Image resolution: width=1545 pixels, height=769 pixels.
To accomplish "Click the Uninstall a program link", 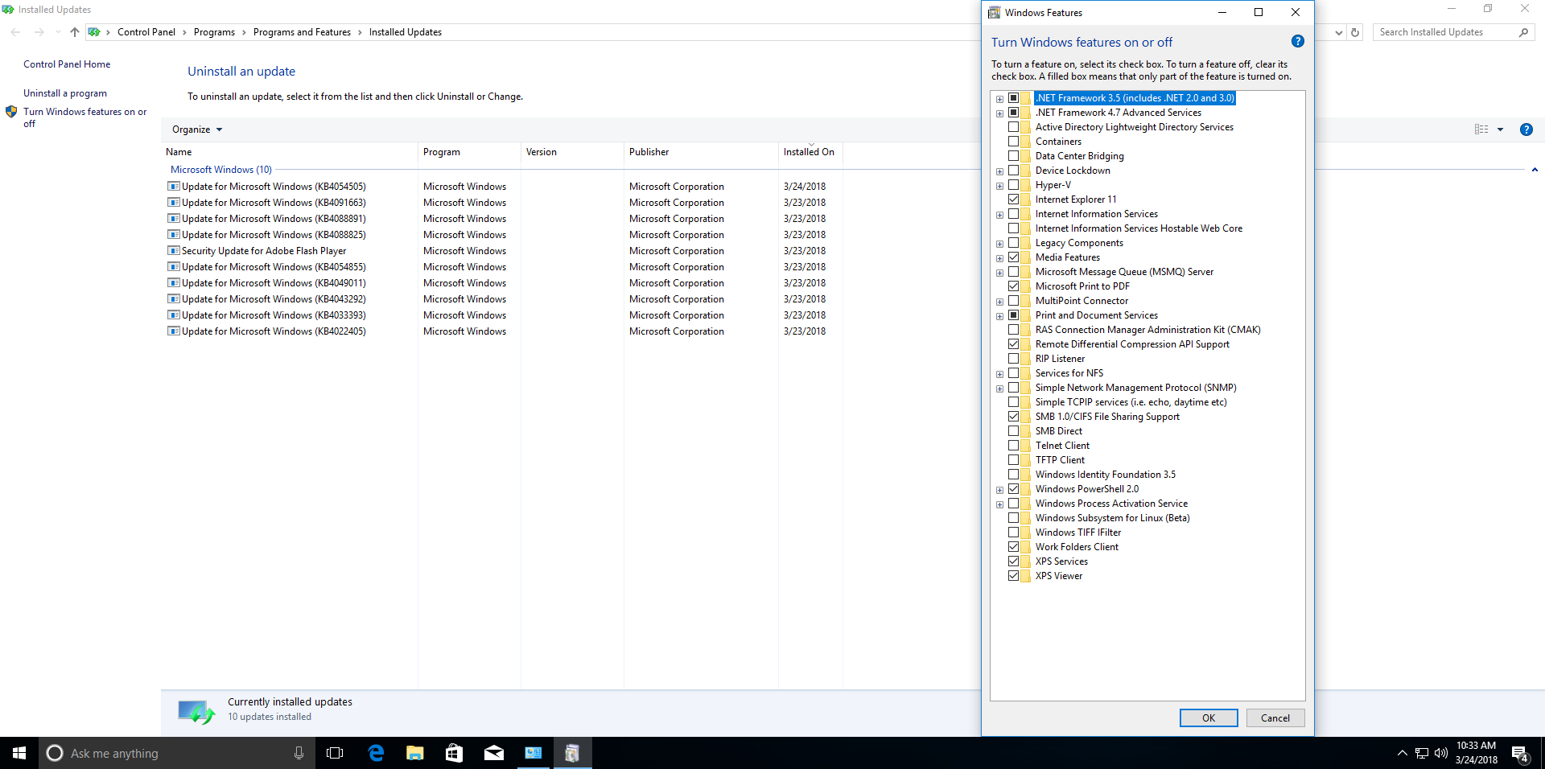I will [x=65, y=93].
